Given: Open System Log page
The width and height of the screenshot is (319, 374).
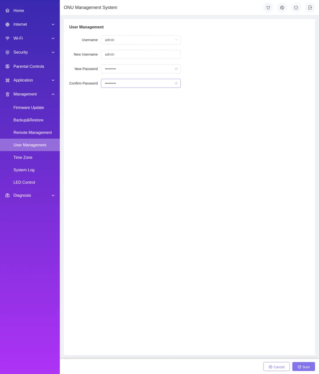Looking at the screenshot, I should 30,170.
